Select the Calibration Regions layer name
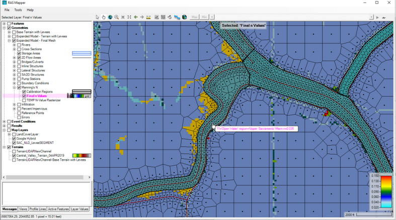 (39, 92)
